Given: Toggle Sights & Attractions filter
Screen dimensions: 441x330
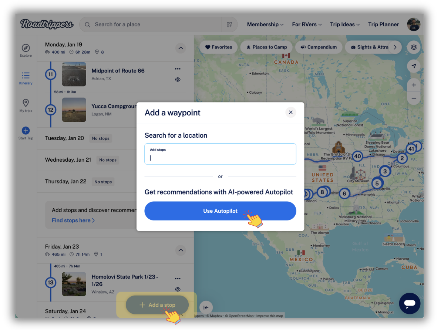Looking at the screenshot, I should coord(369,47).
